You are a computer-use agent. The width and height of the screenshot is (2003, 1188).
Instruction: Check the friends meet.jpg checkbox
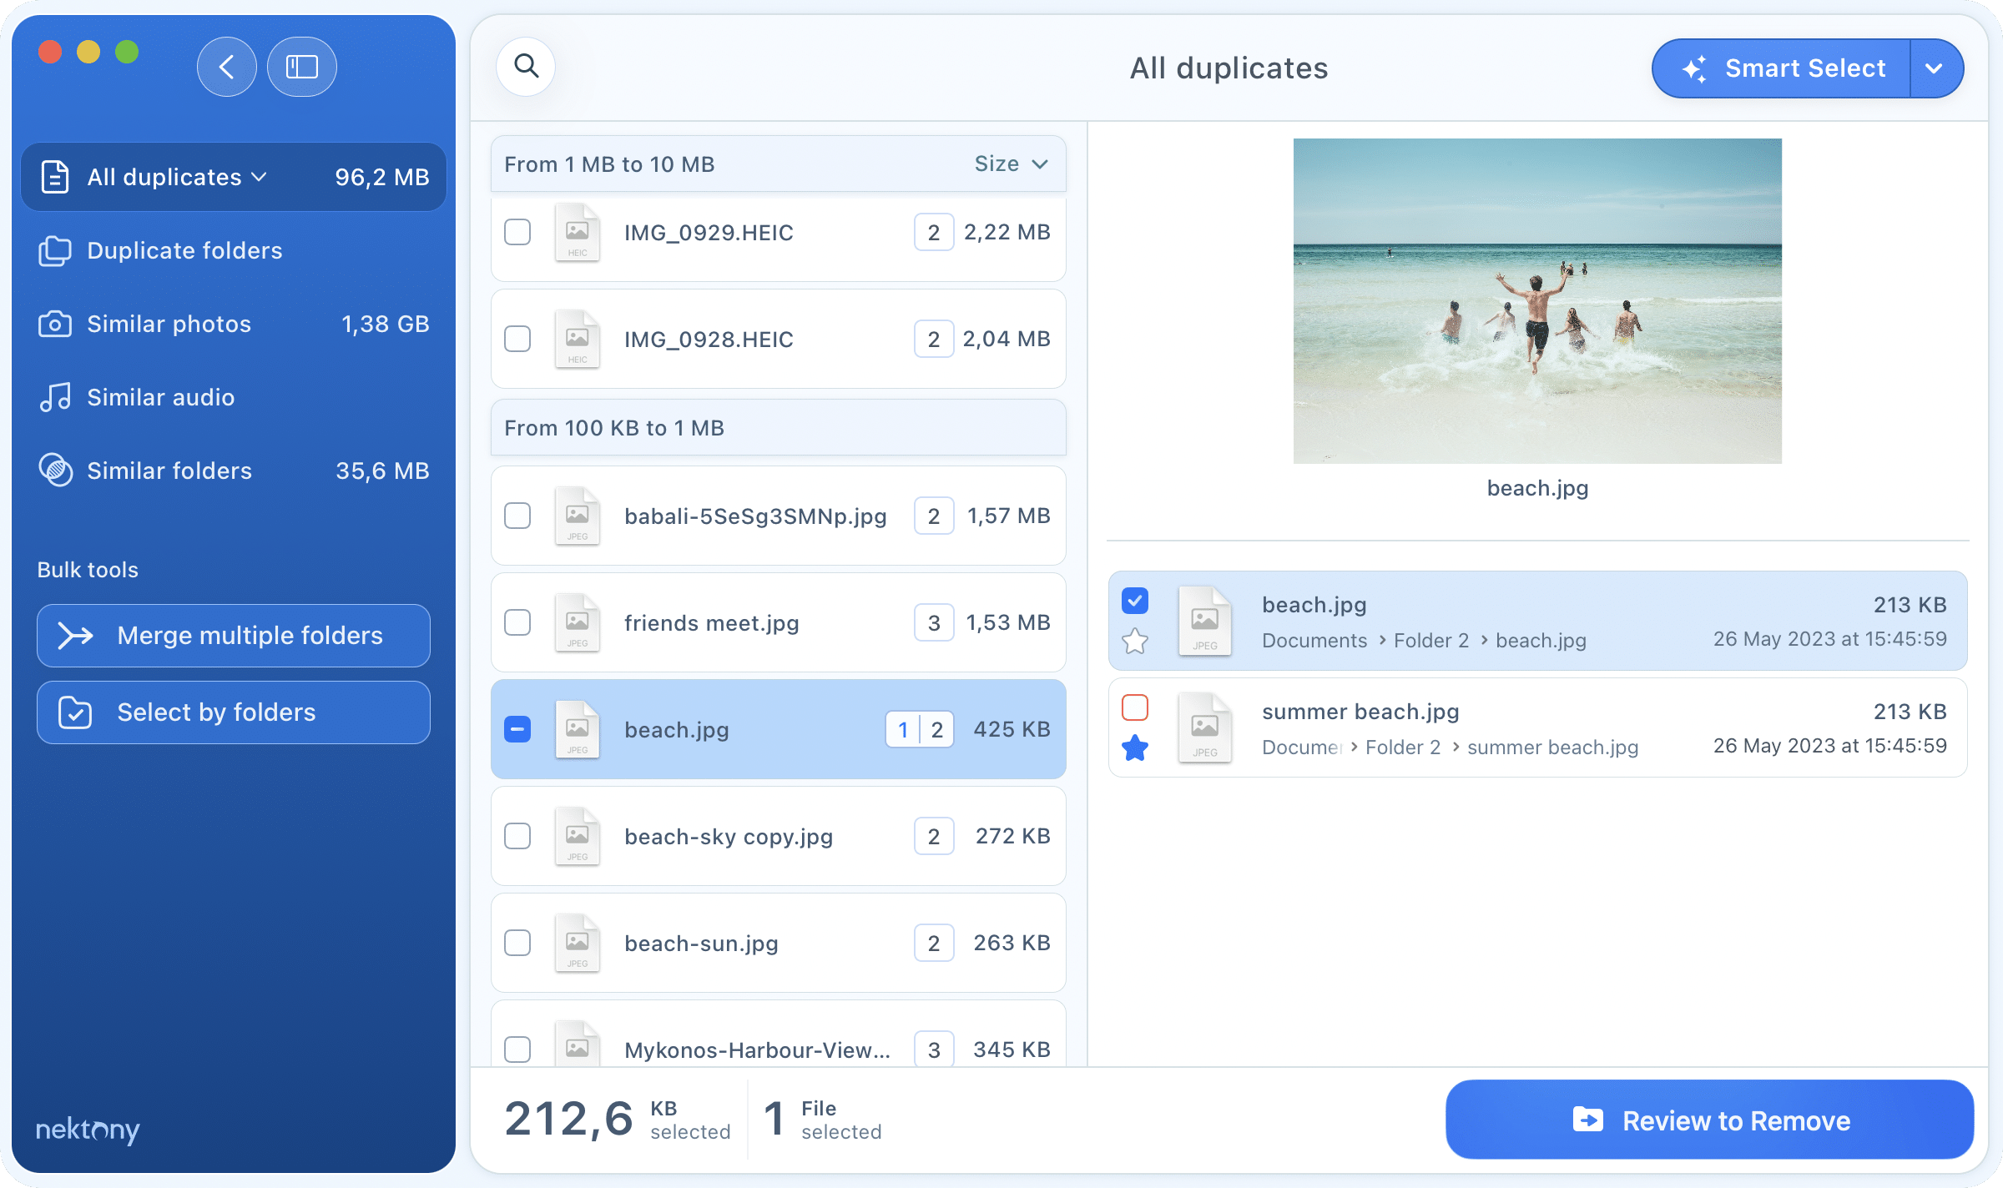(517, 622)
